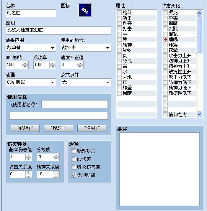The image size is (207, 211).
Task: Open the 动画 dropdown
Action: tap(31, 82)
